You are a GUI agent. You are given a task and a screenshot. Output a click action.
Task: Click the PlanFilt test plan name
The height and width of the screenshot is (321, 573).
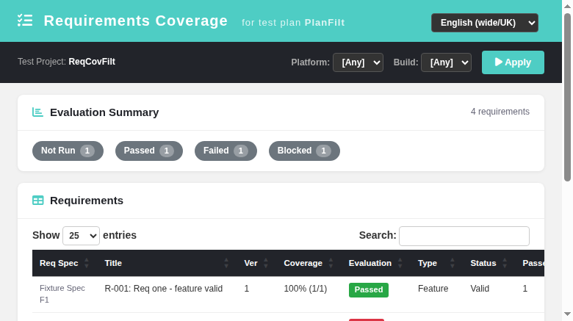(325, 23)
